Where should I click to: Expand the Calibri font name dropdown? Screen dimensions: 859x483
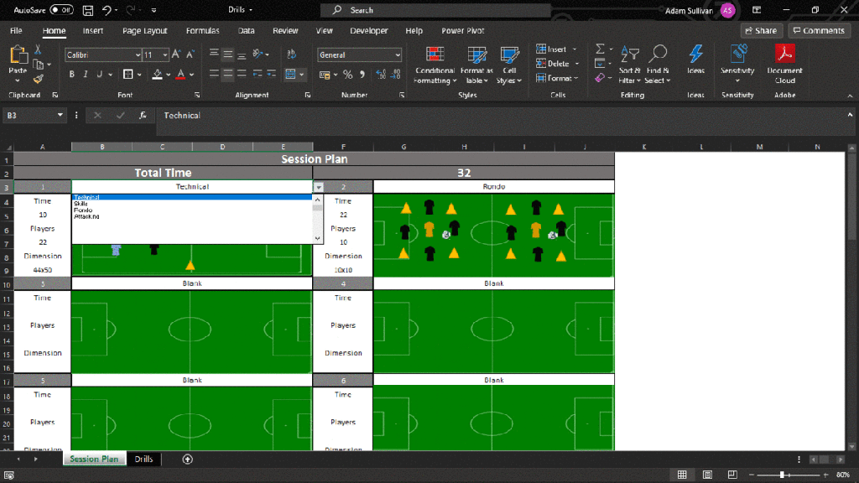pos(138,55)
